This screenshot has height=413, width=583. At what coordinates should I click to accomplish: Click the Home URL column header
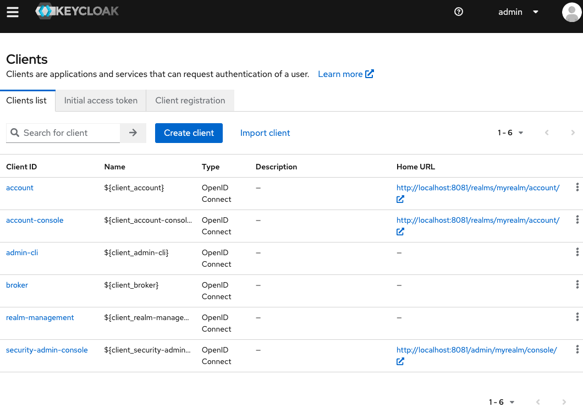(x=416, y=167)
